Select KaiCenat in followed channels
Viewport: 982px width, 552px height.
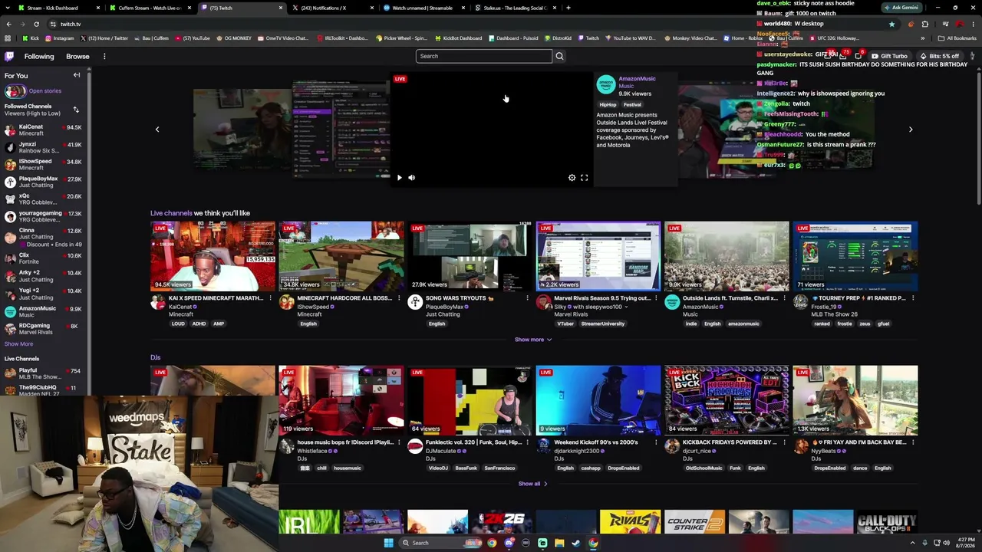pos(43,130)
